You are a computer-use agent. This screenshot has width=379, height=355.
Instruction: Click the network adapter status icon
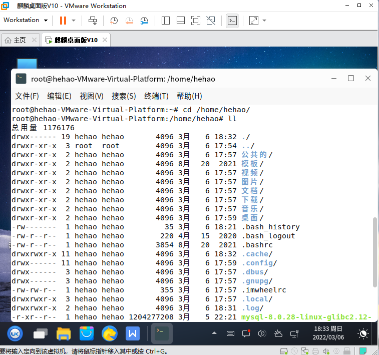305,351
